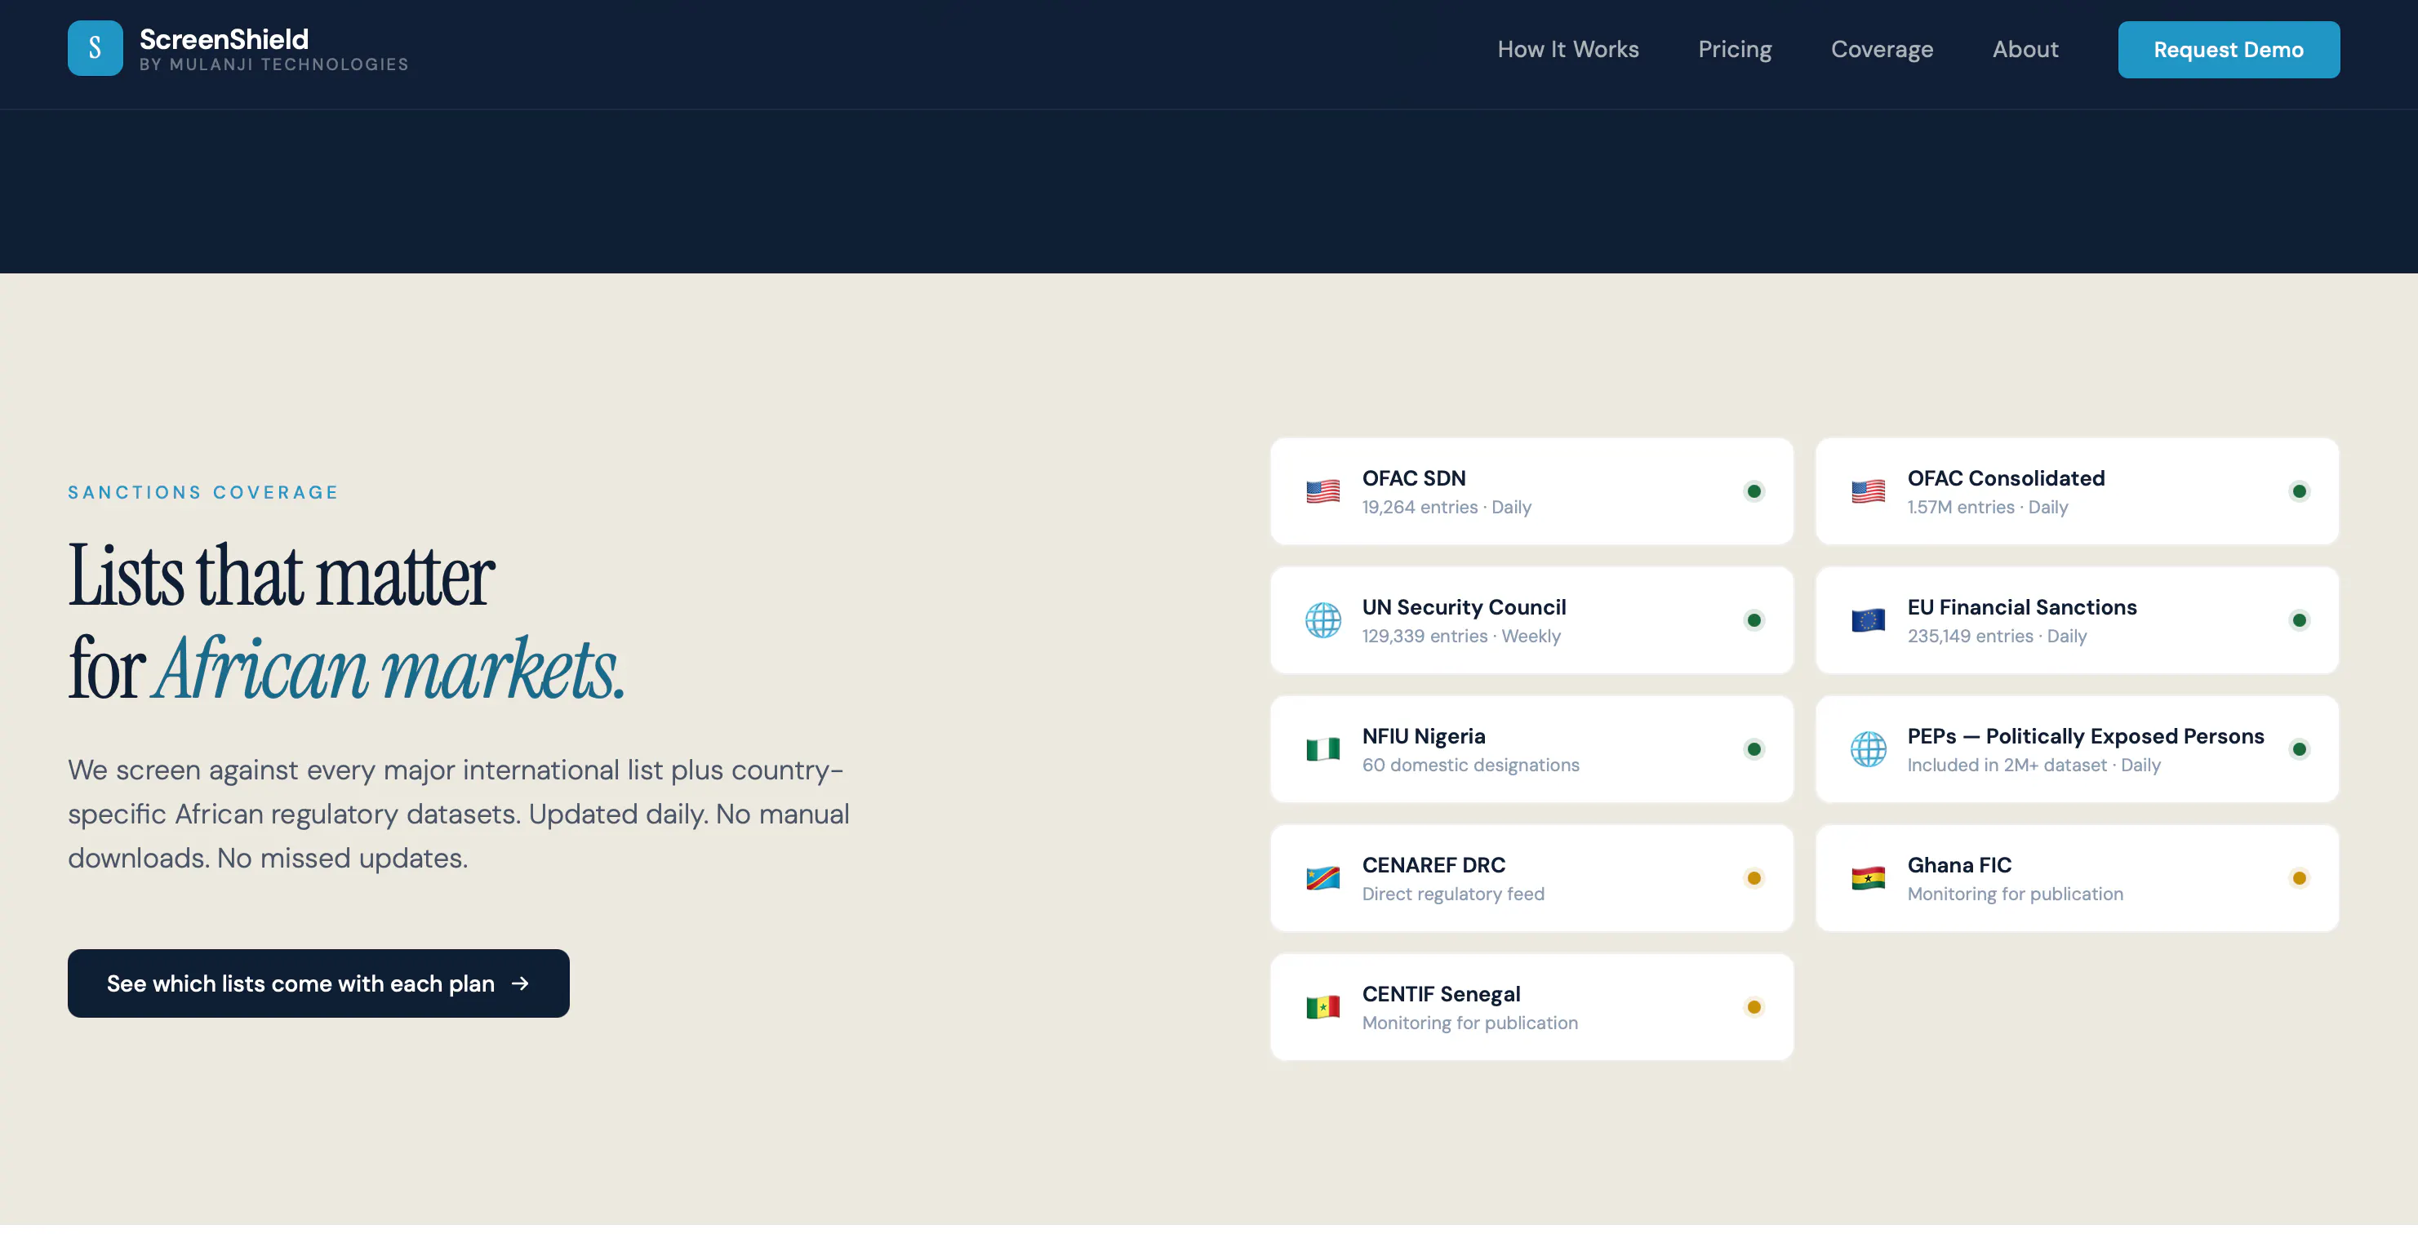
Task: Click the amber status dot on Ghana FIC
Action: tap(2299, 878)
